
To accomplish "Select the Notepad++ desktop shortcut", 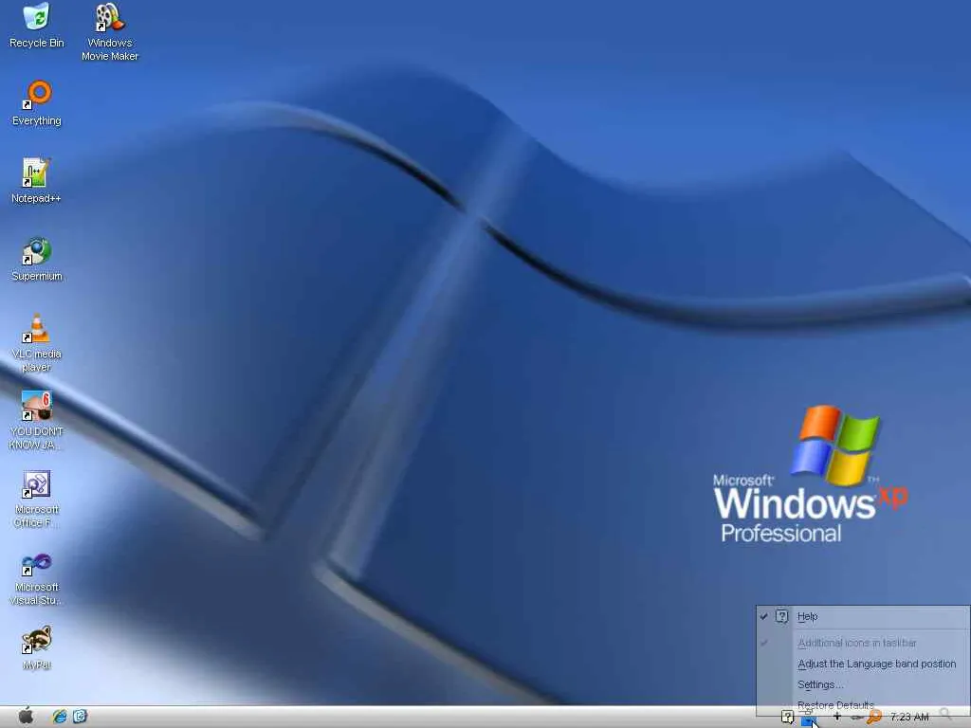I will click(x=36, y=181).
